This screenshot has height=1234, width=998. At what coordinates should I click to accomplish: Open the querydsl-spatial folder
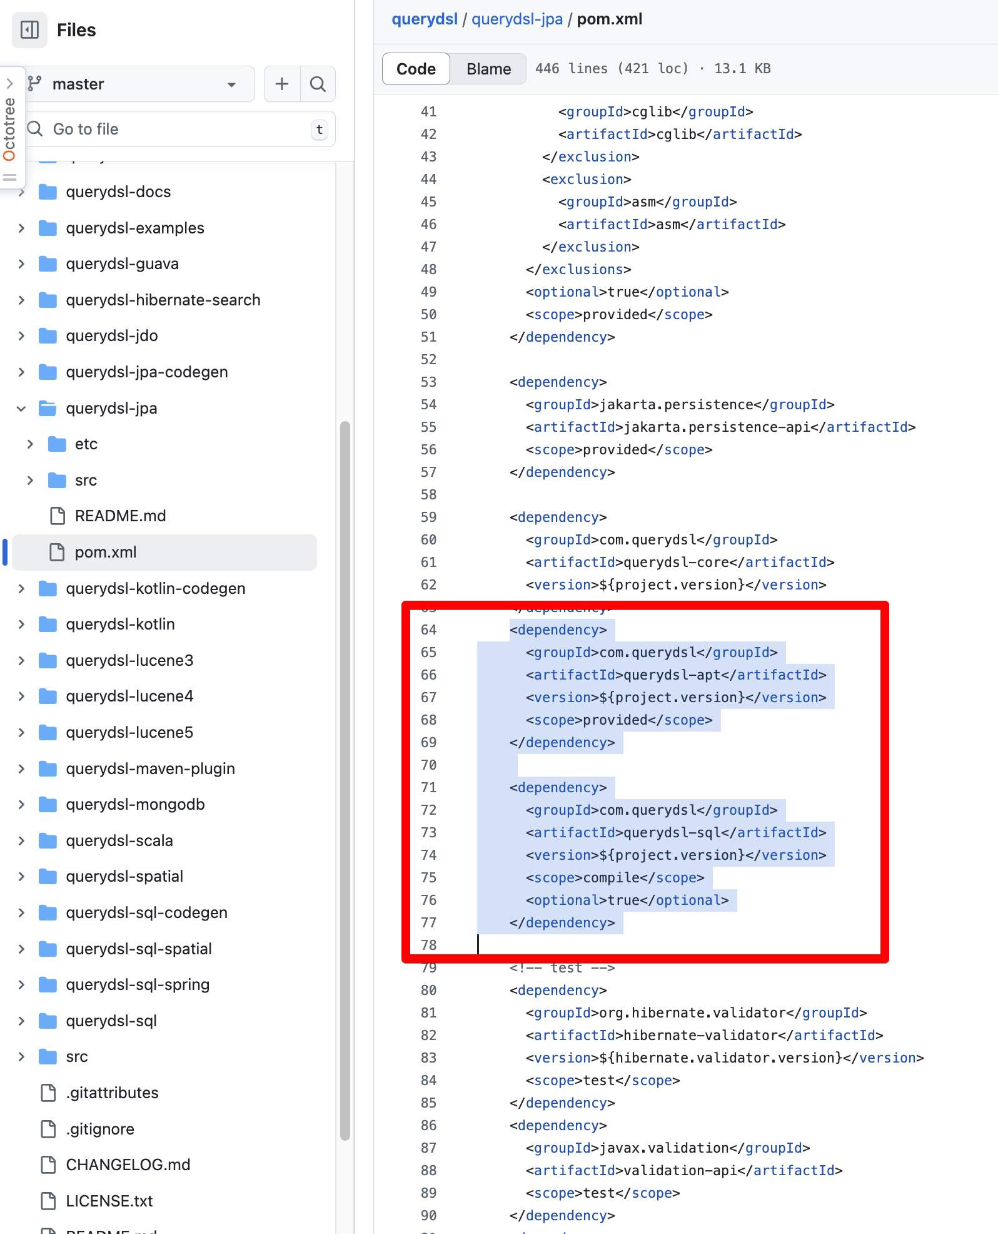(125, 877)
